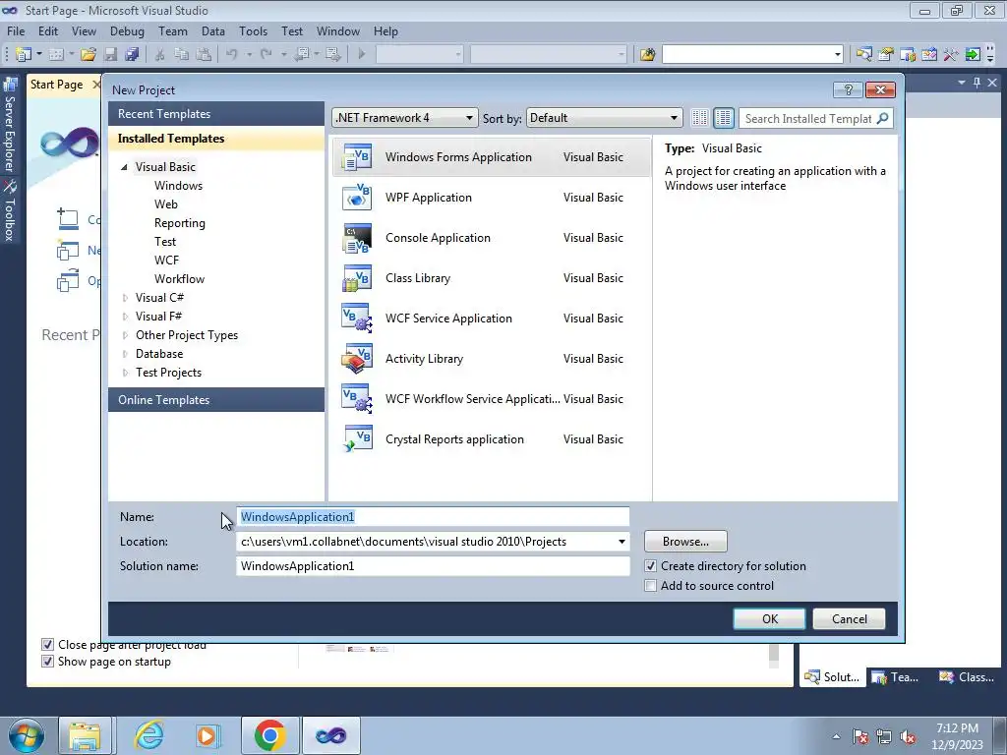Open the Location path dropdown arrow
Screen dimensions: 1007x755
click(x=622, y=542)
